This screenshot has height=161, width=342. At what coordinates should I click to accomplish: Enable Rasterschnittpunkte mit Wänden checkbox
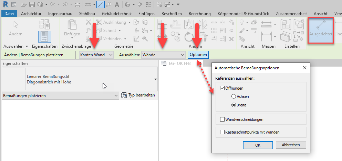pos(222,131)
